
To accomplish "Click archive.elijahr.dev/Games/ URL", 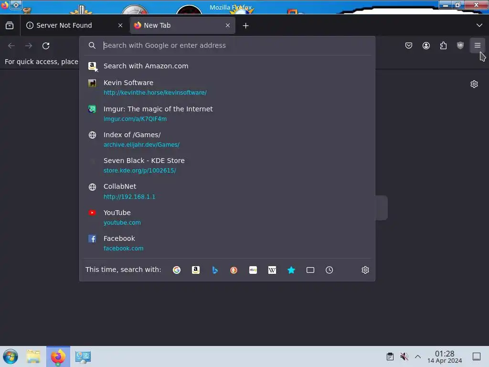I will [x=141, y=145].
